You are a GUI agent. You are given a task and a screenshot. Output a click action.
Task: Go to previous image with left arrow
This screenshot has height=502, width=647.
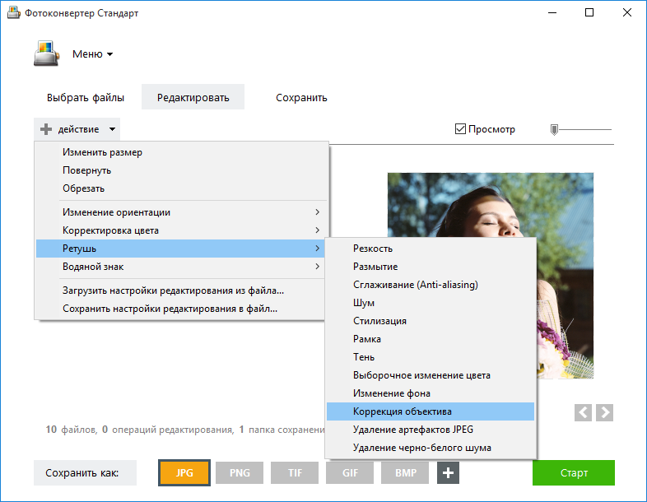583,412
